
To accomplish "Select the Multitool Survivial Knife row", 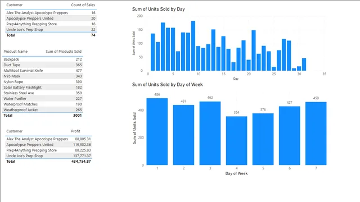I will (x=43, y=71).
